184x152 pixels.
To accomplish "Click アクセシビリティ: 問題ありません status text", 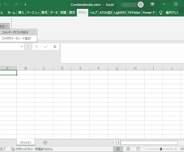I will (34, 149).
